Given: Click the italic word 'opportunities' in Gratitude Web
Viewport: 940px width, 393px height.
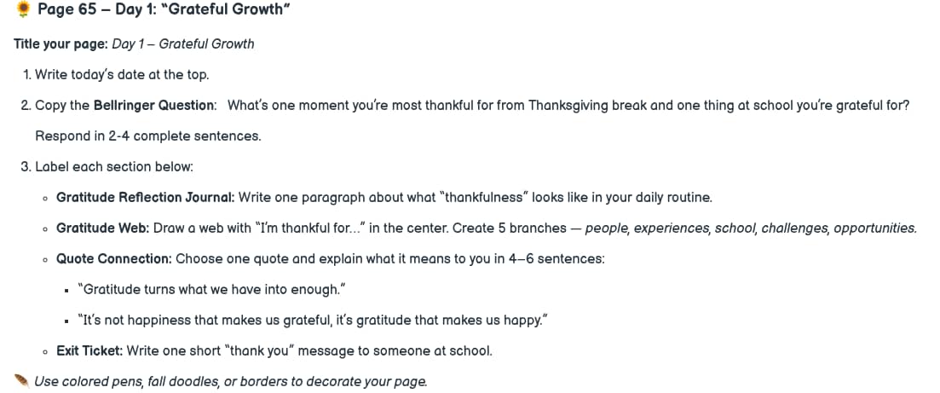Looking at the screenshot, I should coord(875,228).
